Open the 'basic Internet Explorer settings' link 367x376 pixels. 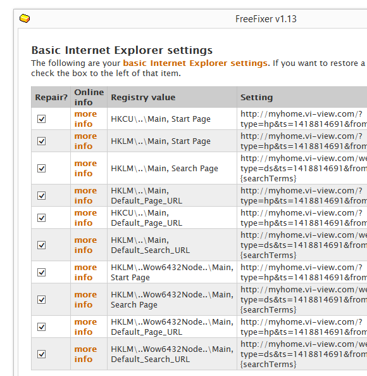(196, 63)
